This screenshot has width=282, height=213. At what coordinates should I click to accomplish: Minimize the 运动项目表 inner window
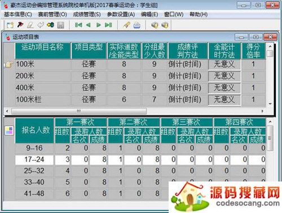click(x=241, y=37)
